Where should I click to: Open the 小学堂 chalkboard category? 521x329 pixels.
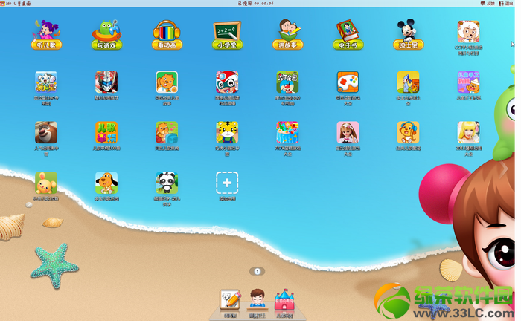227,35
